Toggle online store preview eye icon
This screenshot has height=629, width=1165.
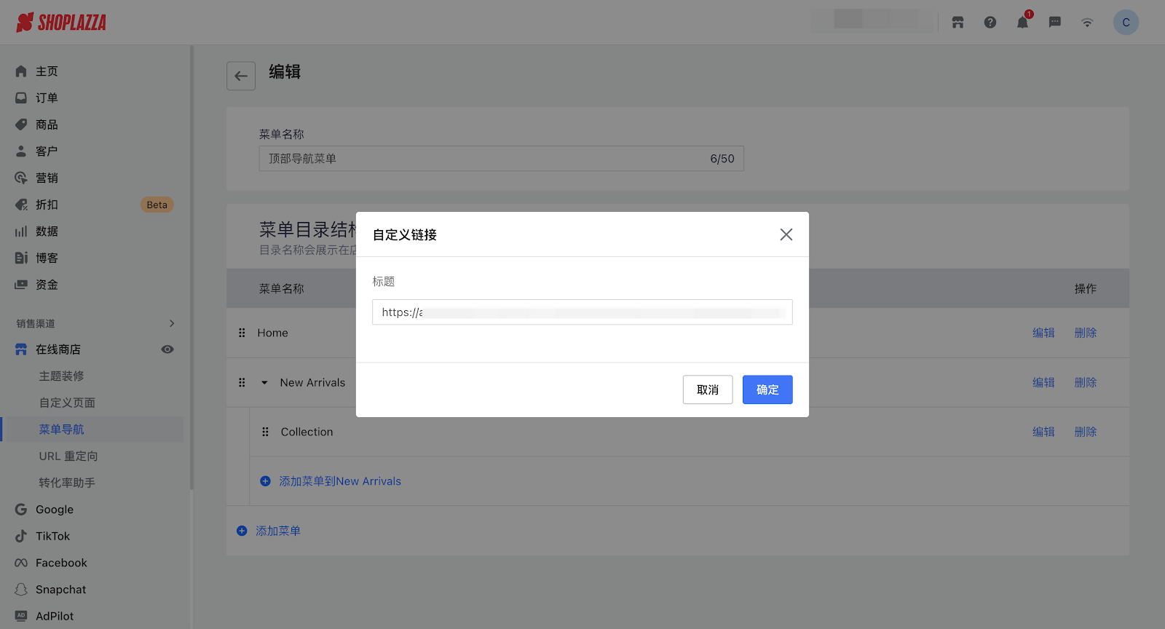[167, 349]
